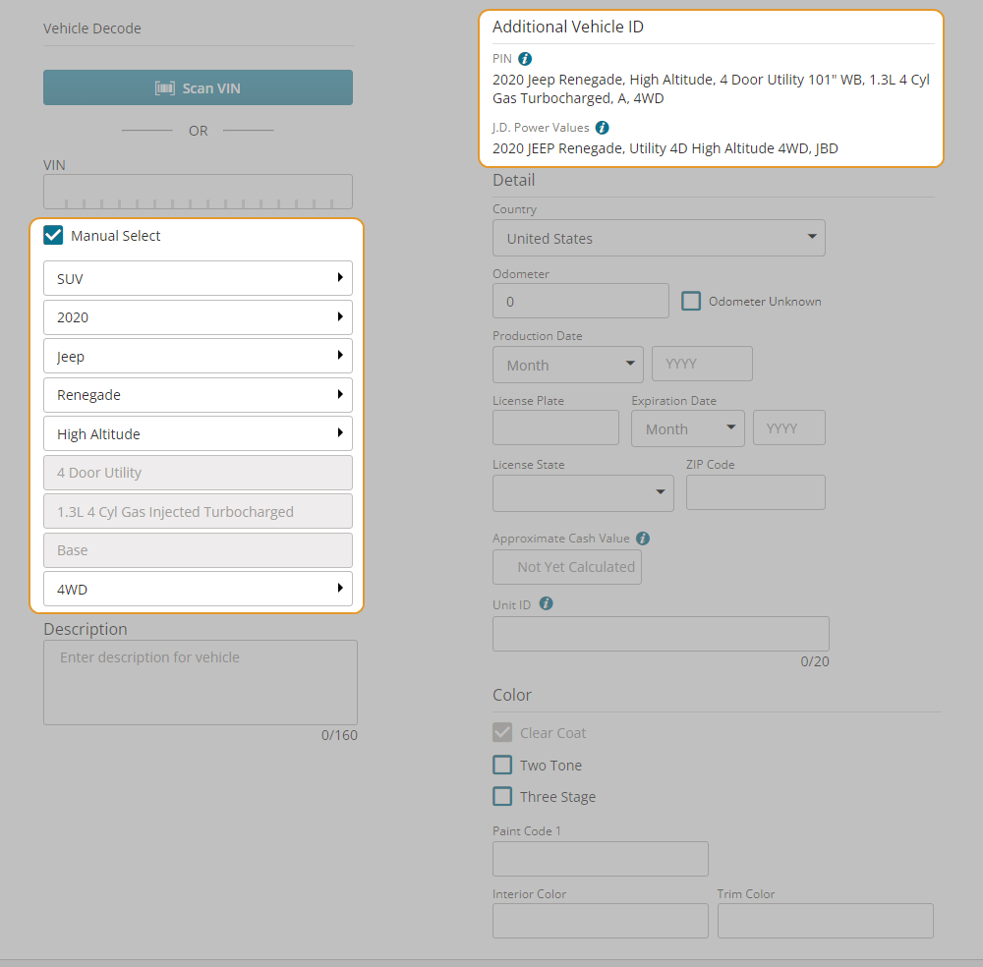
Task: Click the Approximate Cash Value info icon
Action: [x=643, y=539]
